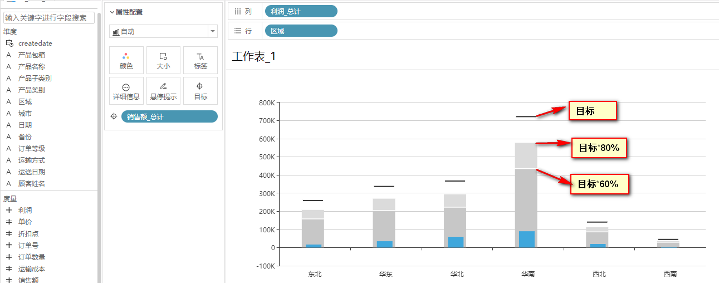Select the 订单等级 dimension field
719x283 pixels.
pos(32,148)
